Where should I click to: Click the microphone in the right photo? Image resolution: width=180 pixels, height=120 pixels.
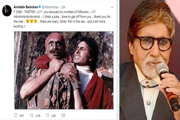tap(168, 86)
